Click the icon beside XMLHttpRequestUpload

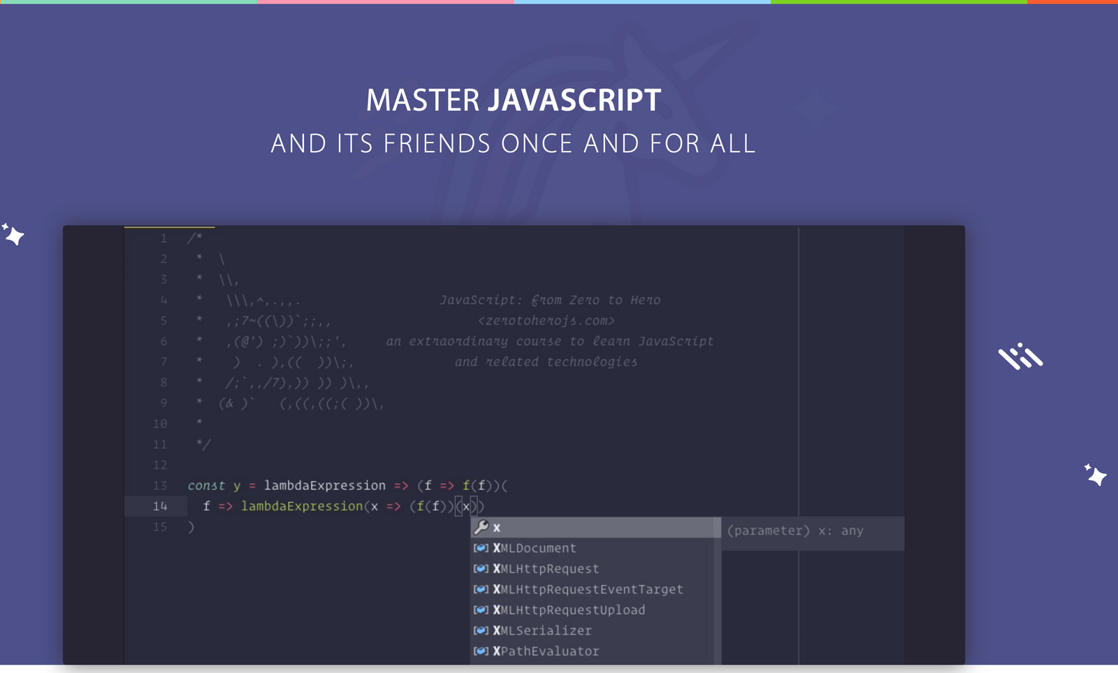coord(481,610)
